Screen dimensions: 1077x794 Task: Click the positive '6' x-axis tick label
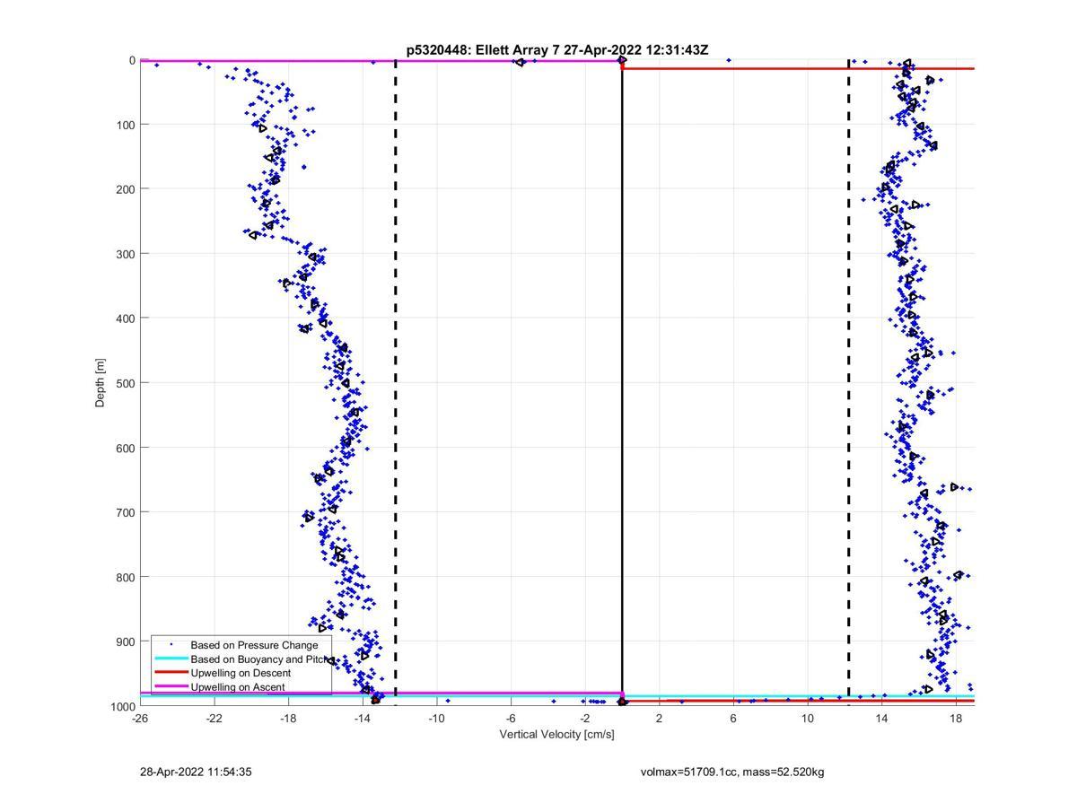click(x=733, y=719)
